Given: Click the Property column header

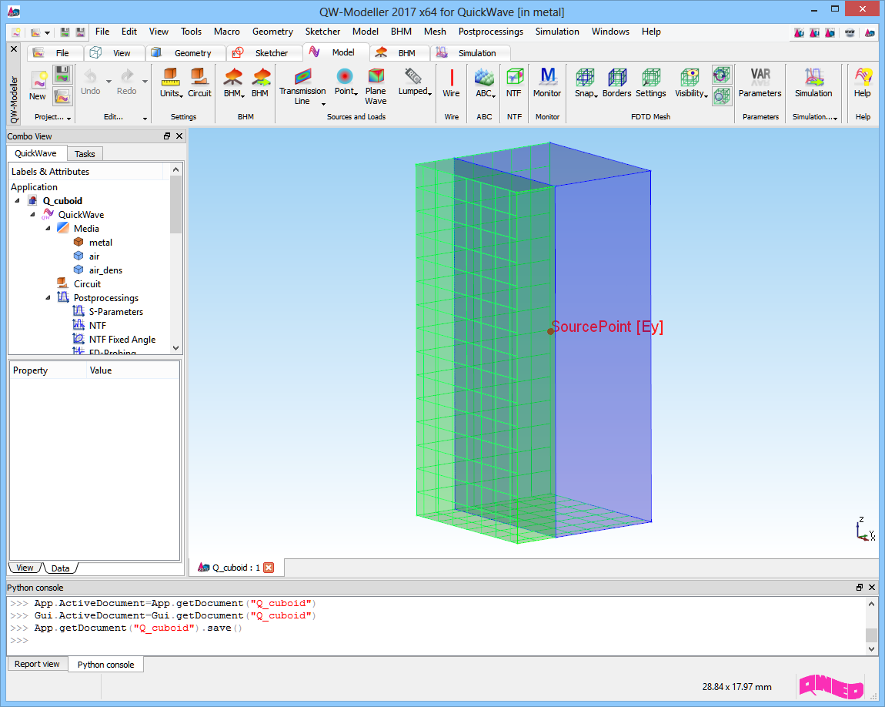Looking at the screenshot, I should [x=48, y=370].
